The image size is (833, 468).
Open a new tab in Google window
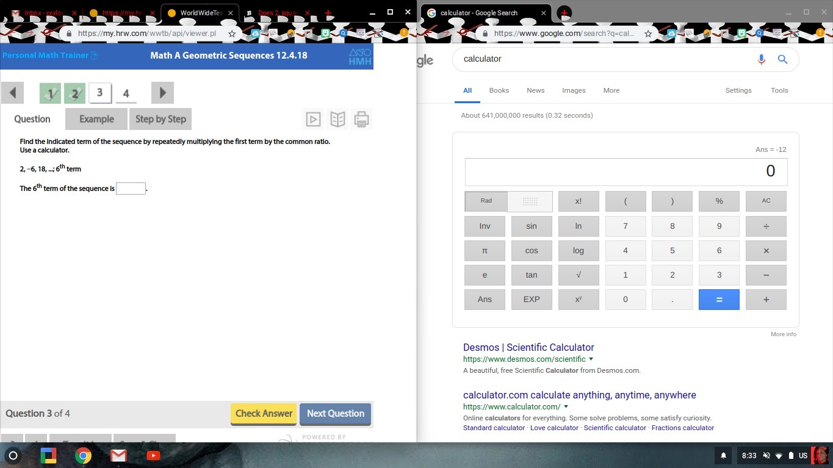click(x=564, y=13)
